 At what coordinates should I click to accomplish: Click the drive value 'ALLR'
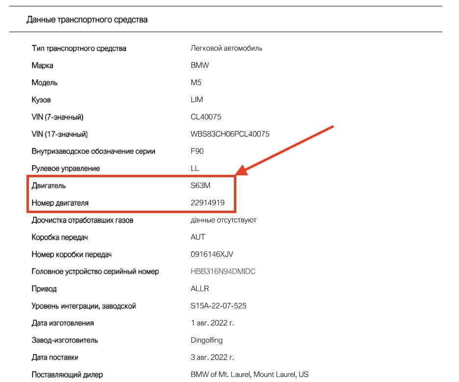point(200,289)
